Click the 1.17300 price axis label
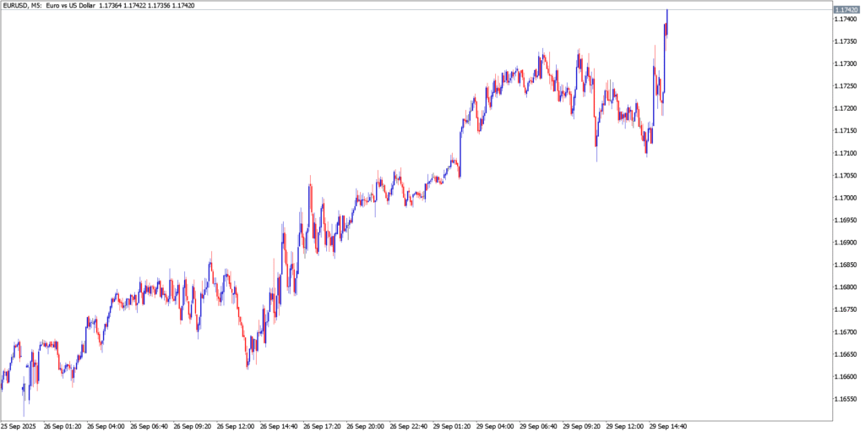 (847, 64)
